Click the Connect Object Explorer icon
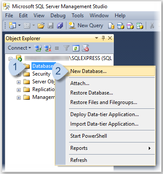The image size is (163, 174). tap(38, 48)
